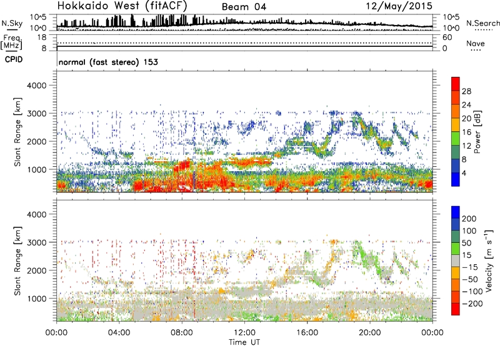Click the velocity colorbar value -200
This screenshot has width=500, height=346.
(x=472, y=304)
